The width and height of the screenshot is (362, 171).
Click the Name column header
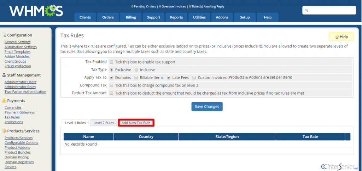[x=89, y=137]
